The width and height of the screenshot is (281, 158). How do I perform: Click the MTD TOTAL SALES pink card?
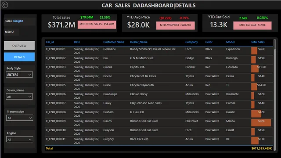tap(97, 25)
